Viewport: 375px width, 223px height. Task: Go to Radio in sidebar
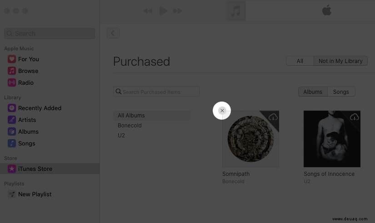click(25, 82)
